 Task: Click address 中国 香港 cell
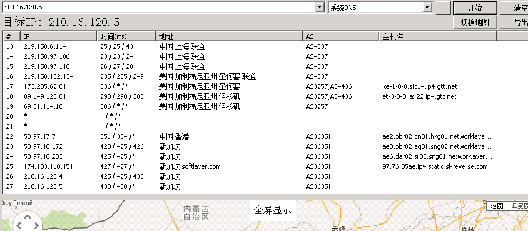[x=174, y=136]
